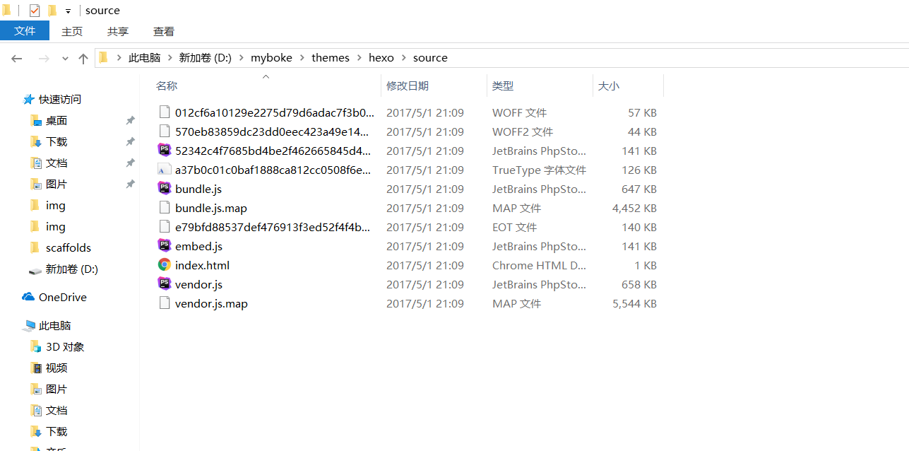This screenshot has height=451, width=909.
Task: Expand the chevron after 新加卷 (D:) in address bar
Action: tap(241, 58)
